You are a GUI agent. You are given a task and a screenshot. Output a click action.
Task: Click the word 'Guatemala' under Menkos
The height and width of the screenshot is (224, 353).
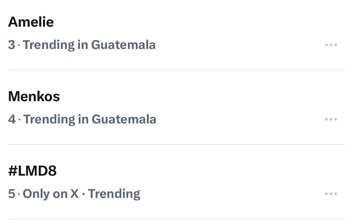point(124,119)
